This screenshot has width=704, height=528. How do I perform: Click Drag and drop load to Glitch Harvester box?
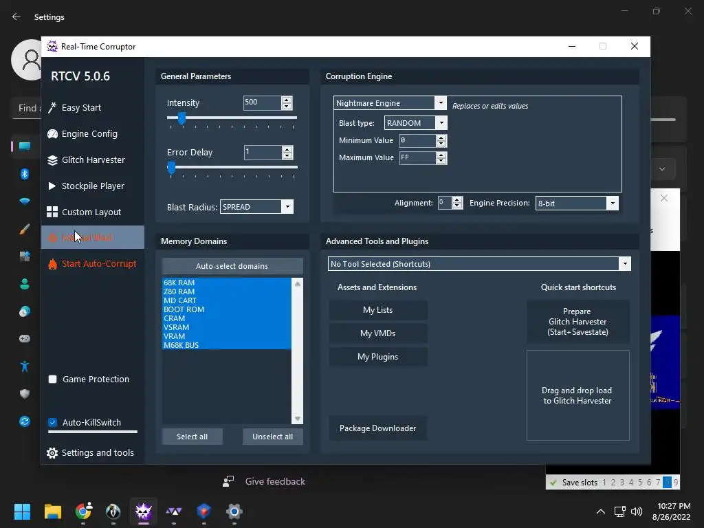[x=577, y=395]
